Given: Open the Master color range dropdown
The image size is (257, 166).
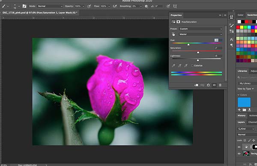Looking at the screenshot, I should click(x=200, y=34).
